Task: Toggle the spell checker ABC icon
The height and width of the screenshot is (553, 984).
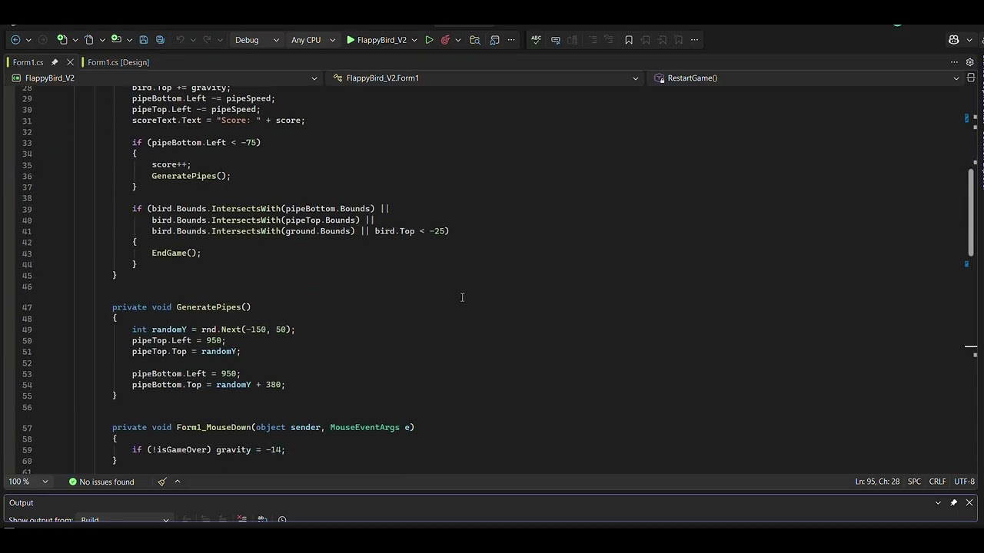Action: coord(536,40)
